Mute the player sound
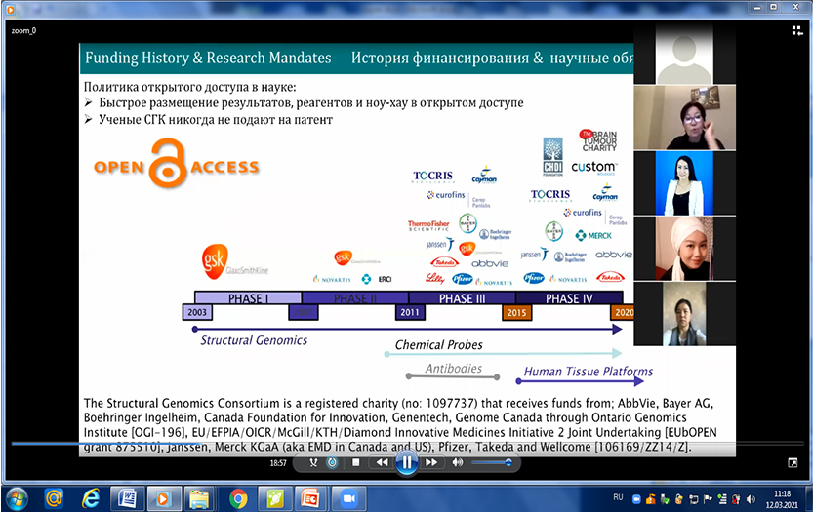This screenshot has width=813, height=512. 457,462
